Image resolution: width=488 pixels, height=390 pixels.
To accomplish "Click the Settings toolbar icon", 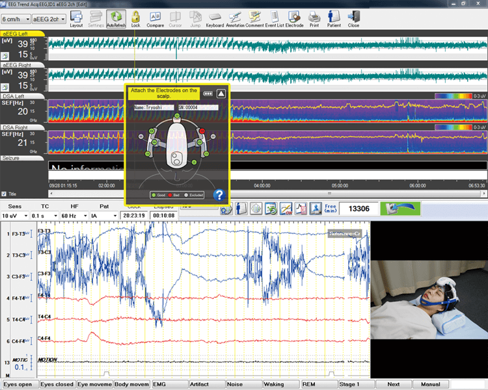I will click(96, 19).
